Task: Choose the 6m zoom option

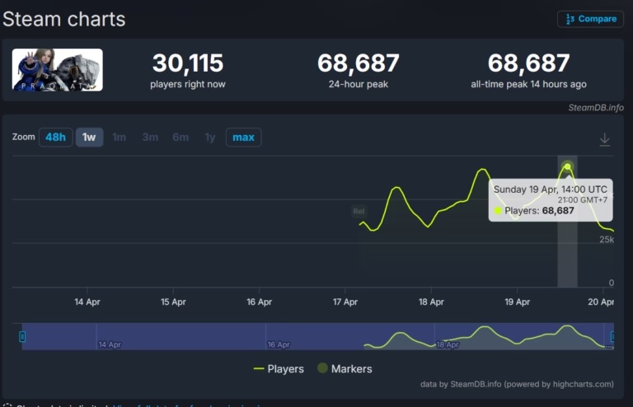Action: tap(181, 138)
